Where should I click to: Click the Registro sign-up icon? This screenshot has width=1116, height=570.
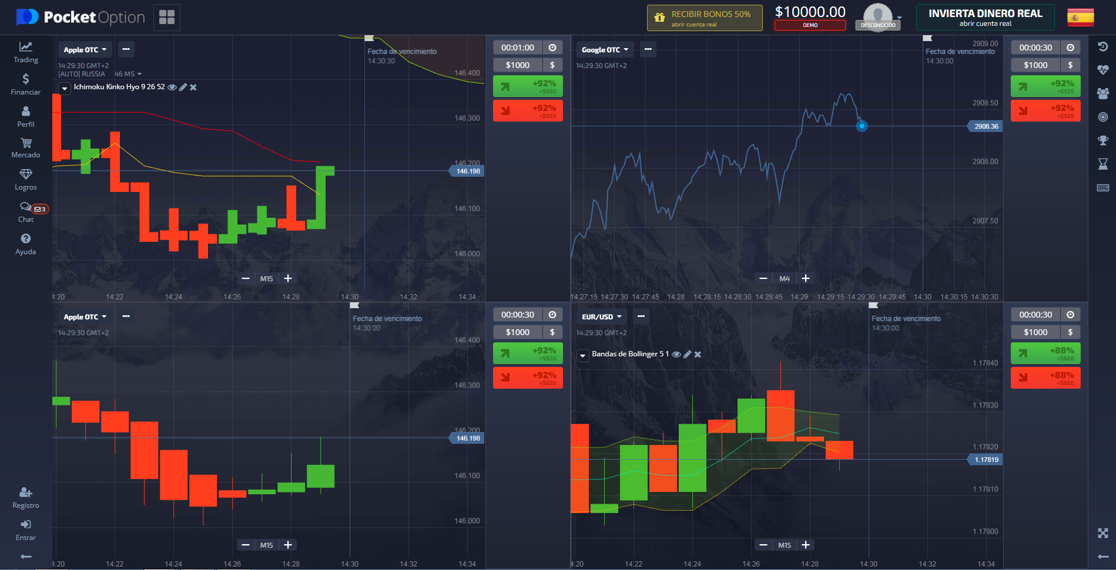pyautogui.click(x=26, y=498)
